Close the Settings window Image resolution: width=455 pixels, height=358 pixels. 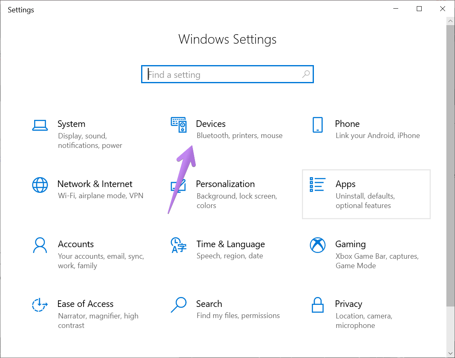[443, 9]
